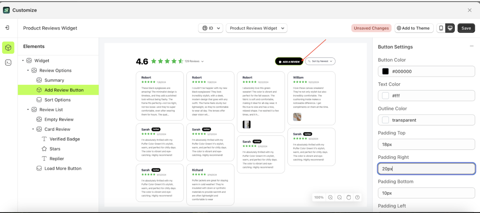480x213 pixels.
Task: Click the Save button
Action: click(466, 28)
